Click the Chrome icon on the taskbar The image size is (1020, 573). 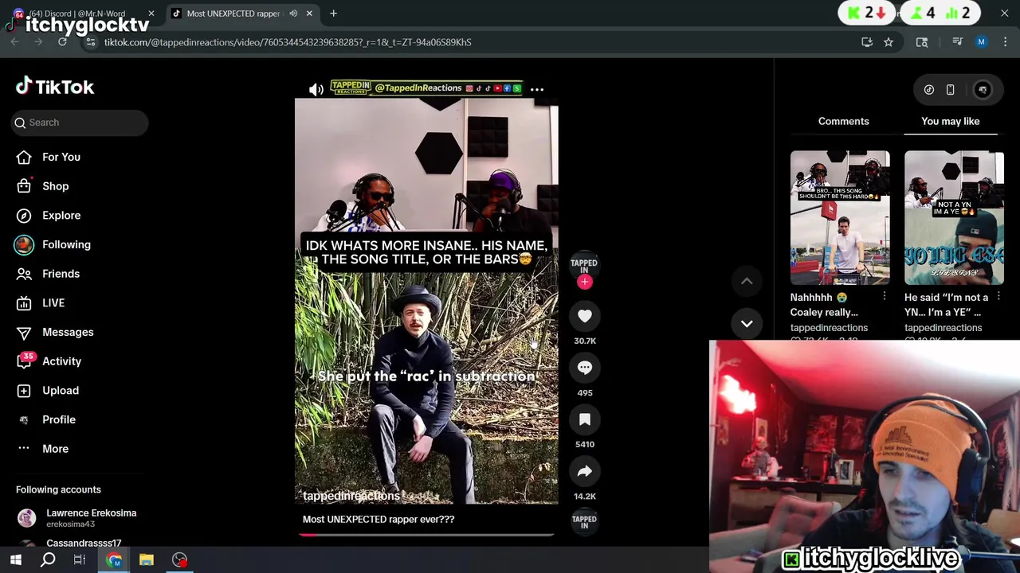tap(114, 560)
